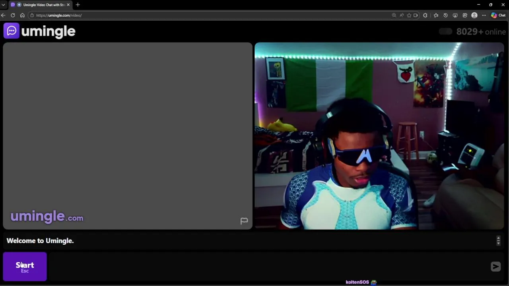Open the browser profile avatar

point(474,15)
